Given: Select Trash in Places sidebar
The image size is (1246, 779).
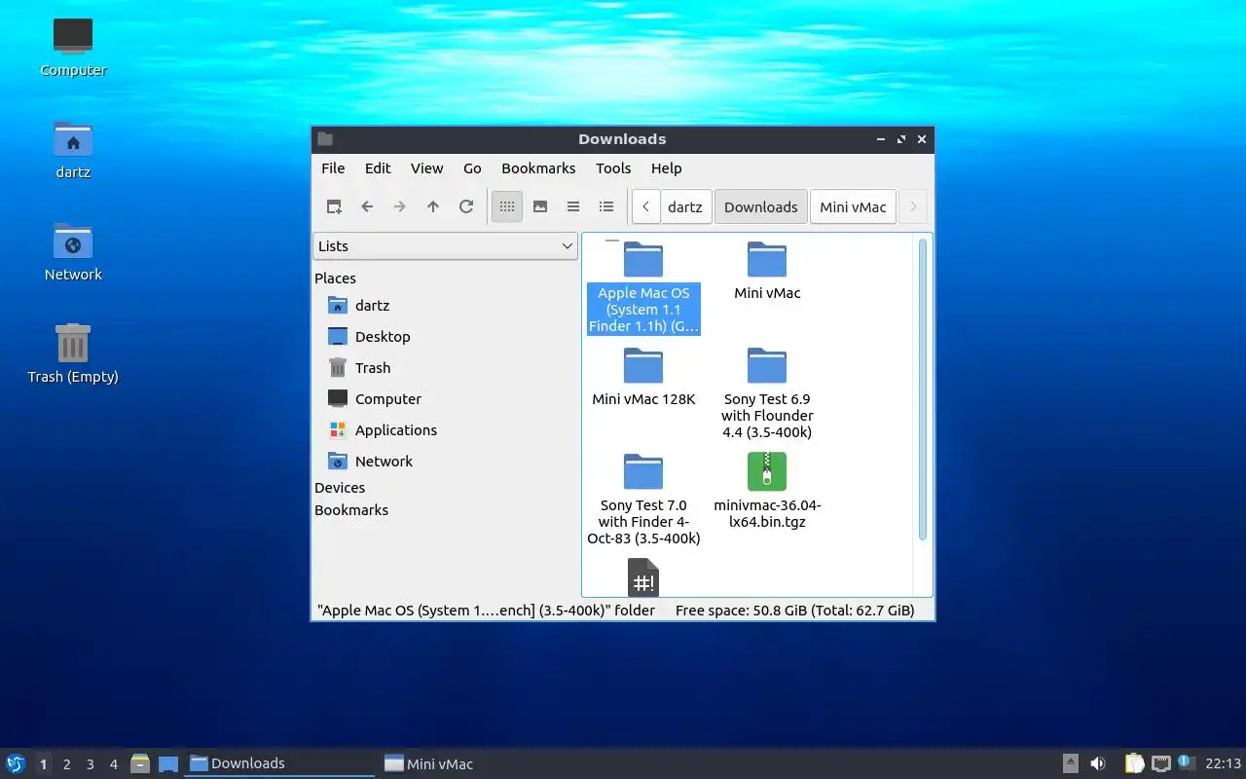Looking at the screenshot, I should click(446, 368).
